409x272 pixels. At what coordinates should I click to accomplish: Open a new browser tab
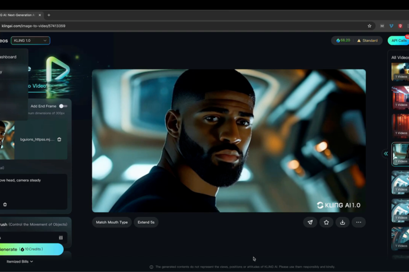(x=49, y=15)
